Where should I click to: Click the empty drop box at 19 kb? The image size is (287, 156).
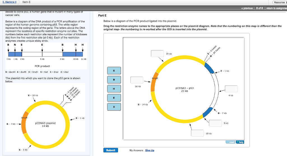click(x=157, y=53)
